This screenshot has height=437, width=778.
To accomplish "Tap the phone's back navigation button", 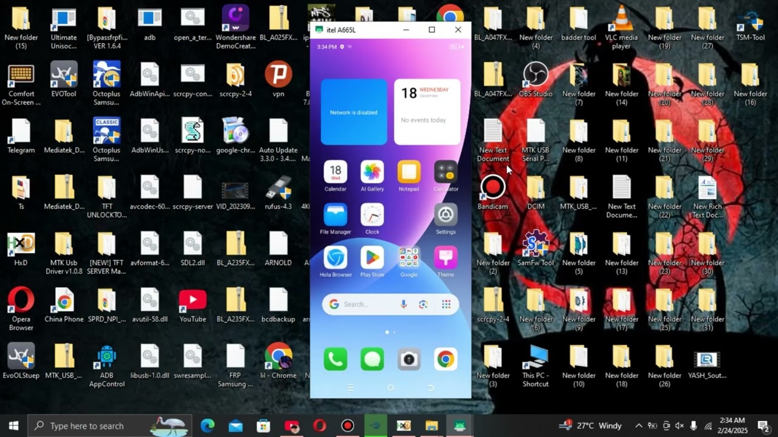I will pos(431,387).
